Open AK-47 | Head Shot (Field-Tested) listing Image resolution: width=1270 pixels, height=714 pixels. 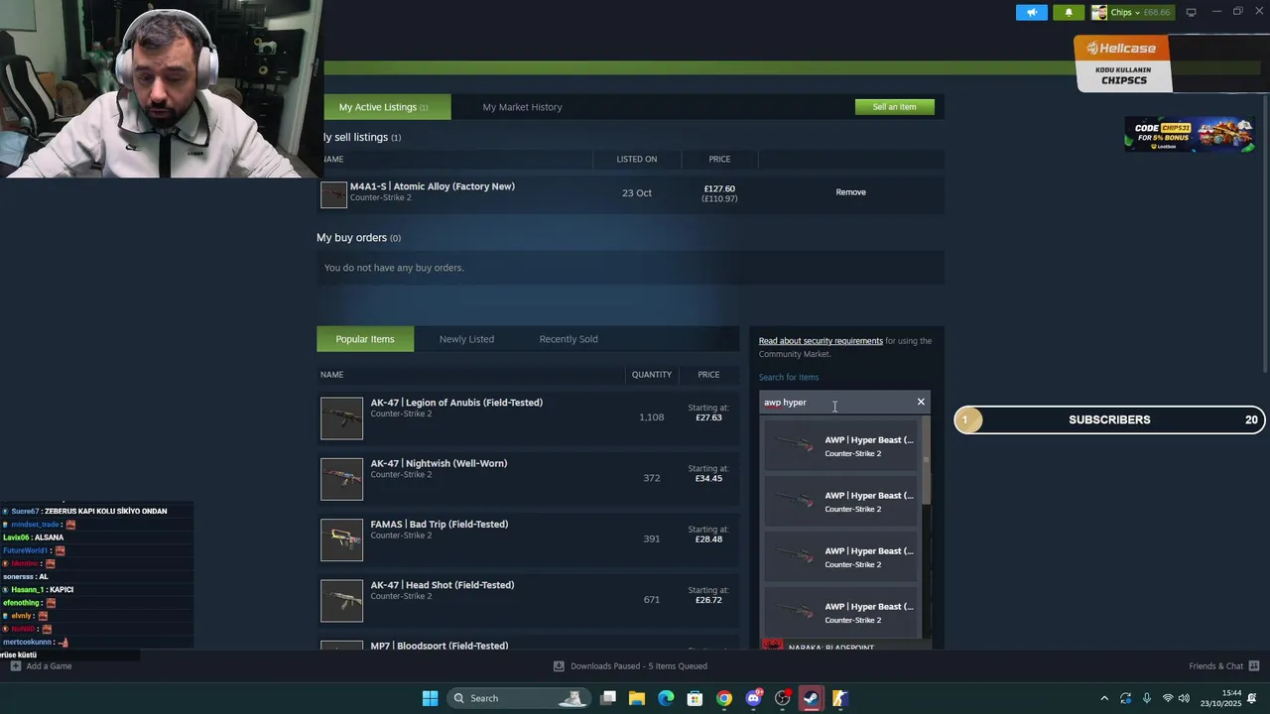443,585
